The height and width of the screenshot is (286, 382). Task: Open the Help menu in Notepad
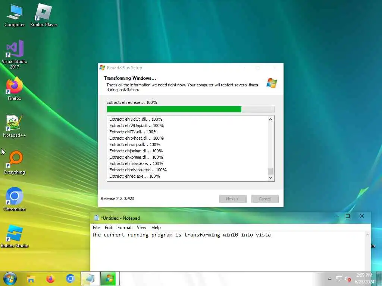(156, 228)
